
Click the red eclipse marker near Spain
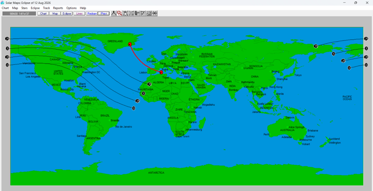(x=161, y=72)
